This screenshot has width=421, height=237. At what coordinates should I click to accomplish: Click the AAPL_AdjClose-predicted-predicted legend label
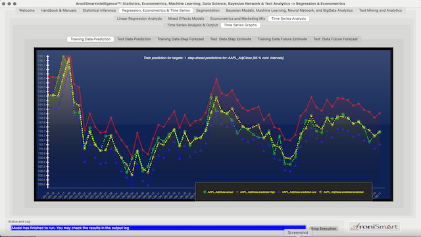tap(343, 192)
